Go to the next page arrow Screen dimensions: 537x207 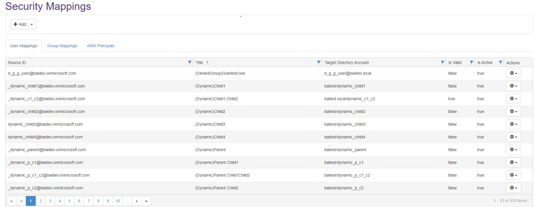(136, 201)
